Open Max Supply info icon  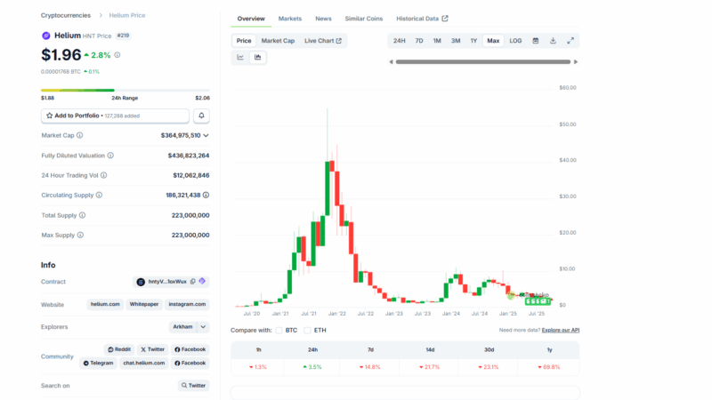coord(80,235)
